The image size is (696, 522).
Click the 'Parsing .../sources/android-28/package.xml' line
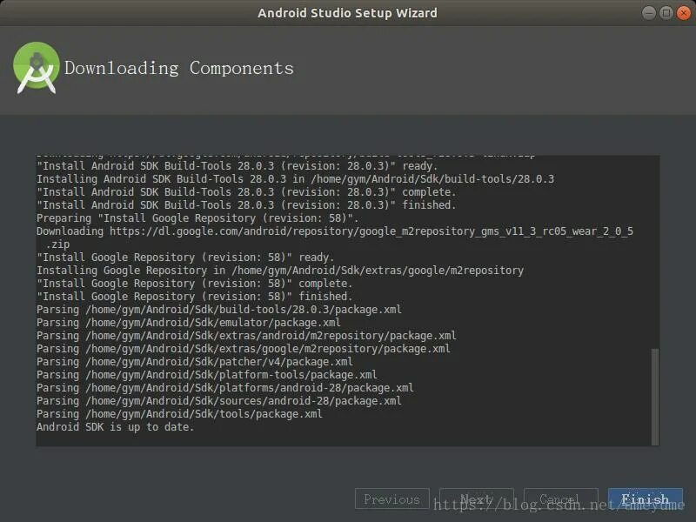pos(219,401)
